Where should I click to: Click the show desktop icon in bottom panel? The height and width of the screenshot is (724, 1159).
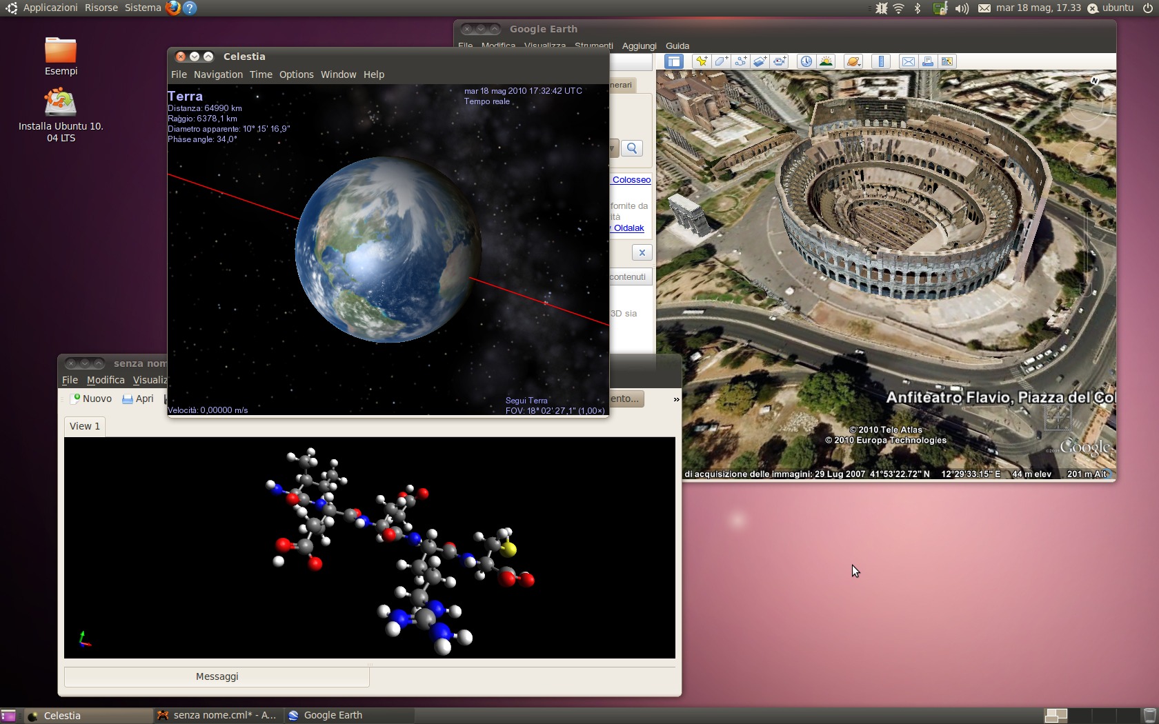click(8, 716)
